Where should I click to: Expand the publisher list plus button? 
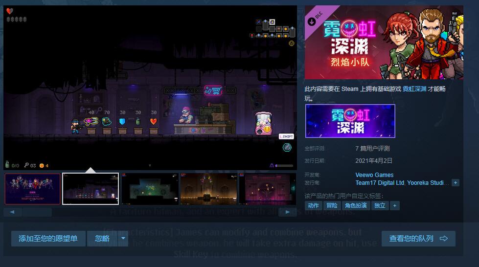point(456,183)
